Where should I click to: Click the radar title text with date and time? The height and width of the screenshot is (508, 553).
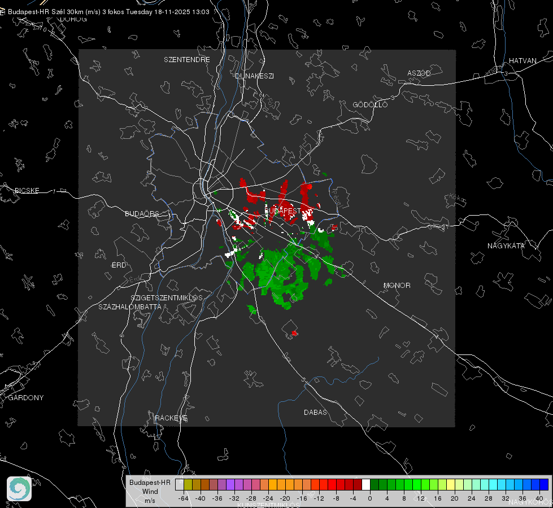[x=108, y=12]
